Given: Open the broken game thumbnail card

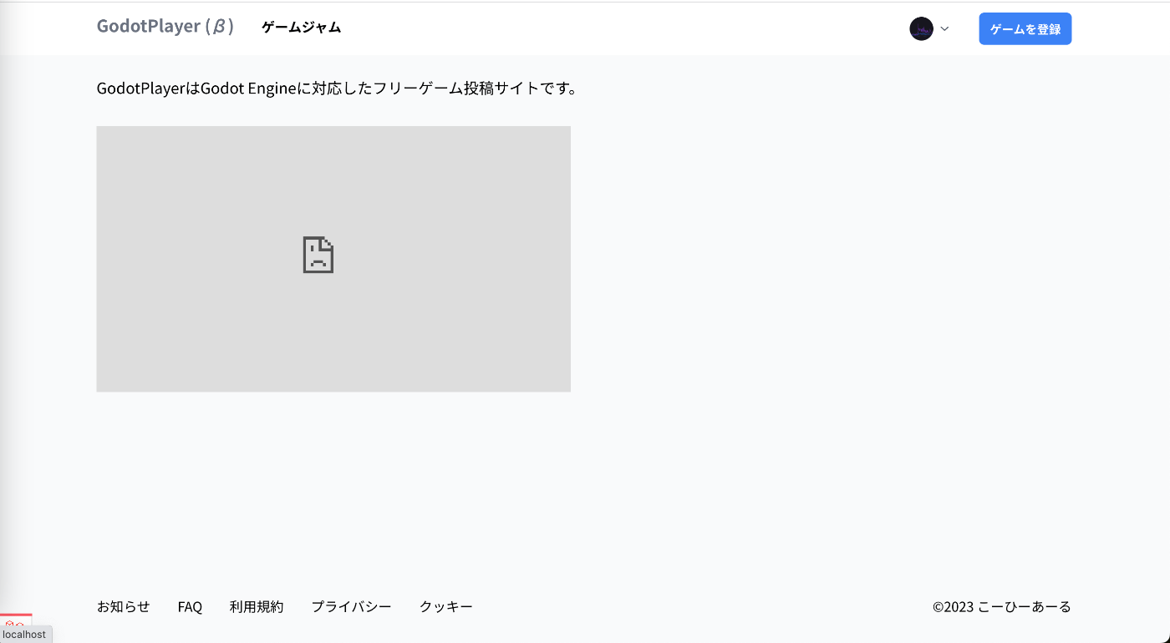Looking at the screenshot, I should [x=333, y=259].
